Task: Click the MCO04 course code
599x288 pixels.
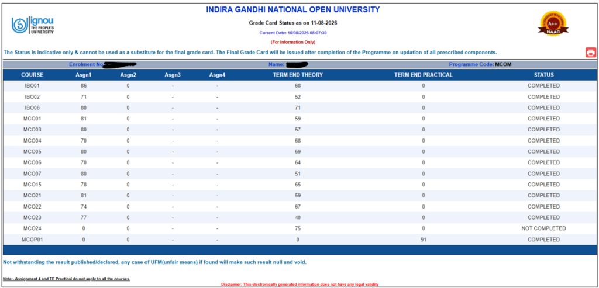Action: click(x=32, y=141)
